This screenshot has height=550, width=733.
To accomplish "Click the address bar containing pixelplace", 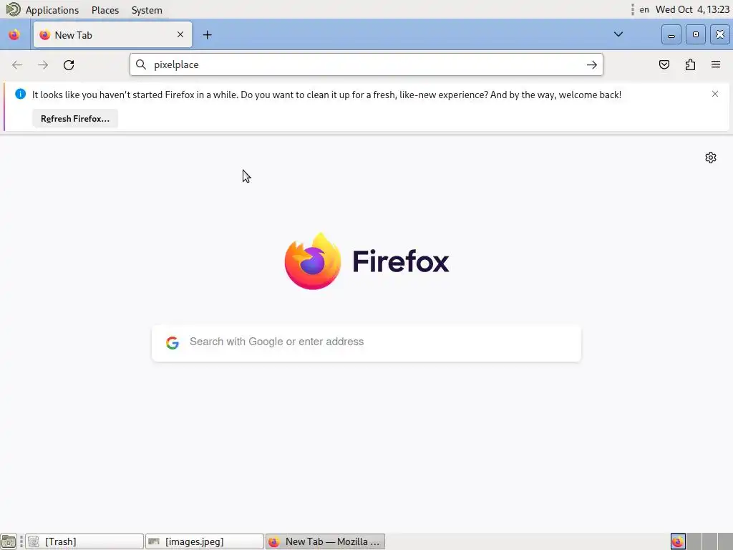I will tap(366, 64).
